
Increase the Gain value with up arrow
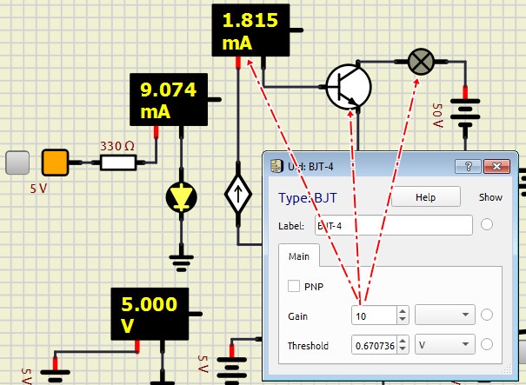coord(402,311)
